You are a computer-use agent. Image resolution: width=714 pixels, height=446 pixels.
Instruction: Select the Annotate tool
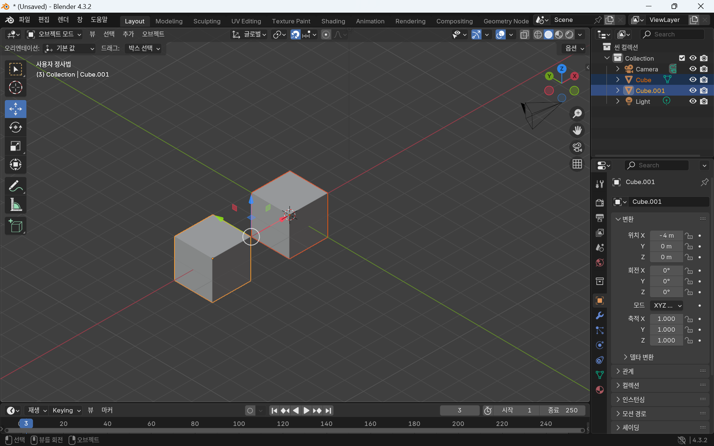click(x=15, y=186)
